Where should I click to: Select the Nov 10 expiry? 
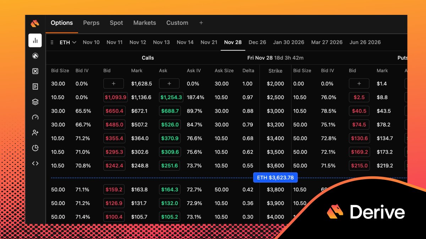click(91, 42)
